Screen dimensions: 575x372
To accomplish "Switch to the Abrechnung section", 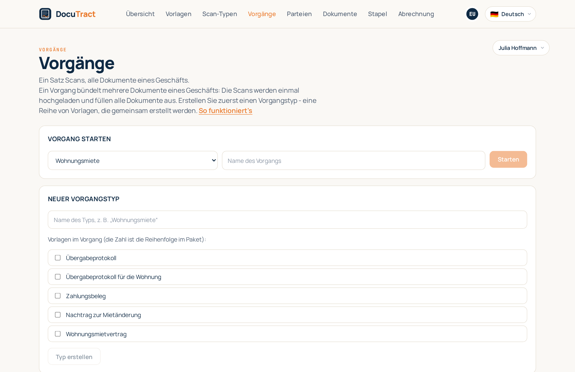I will tap(416, 14).
